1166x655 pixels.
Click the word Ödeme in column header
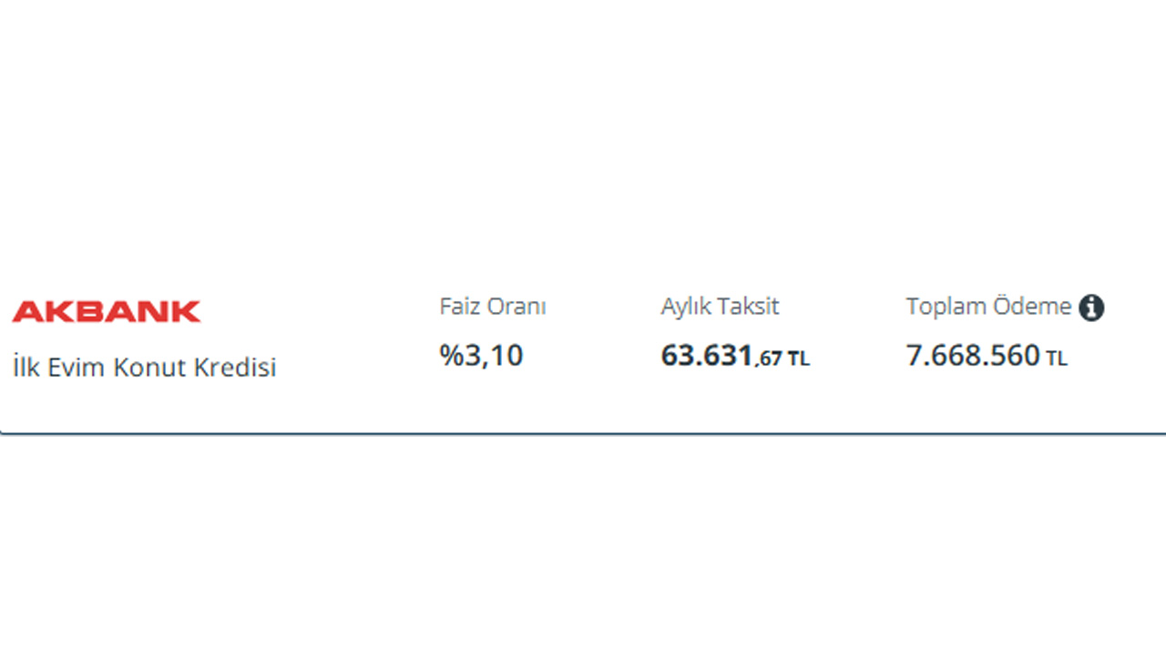point(1032,307)
